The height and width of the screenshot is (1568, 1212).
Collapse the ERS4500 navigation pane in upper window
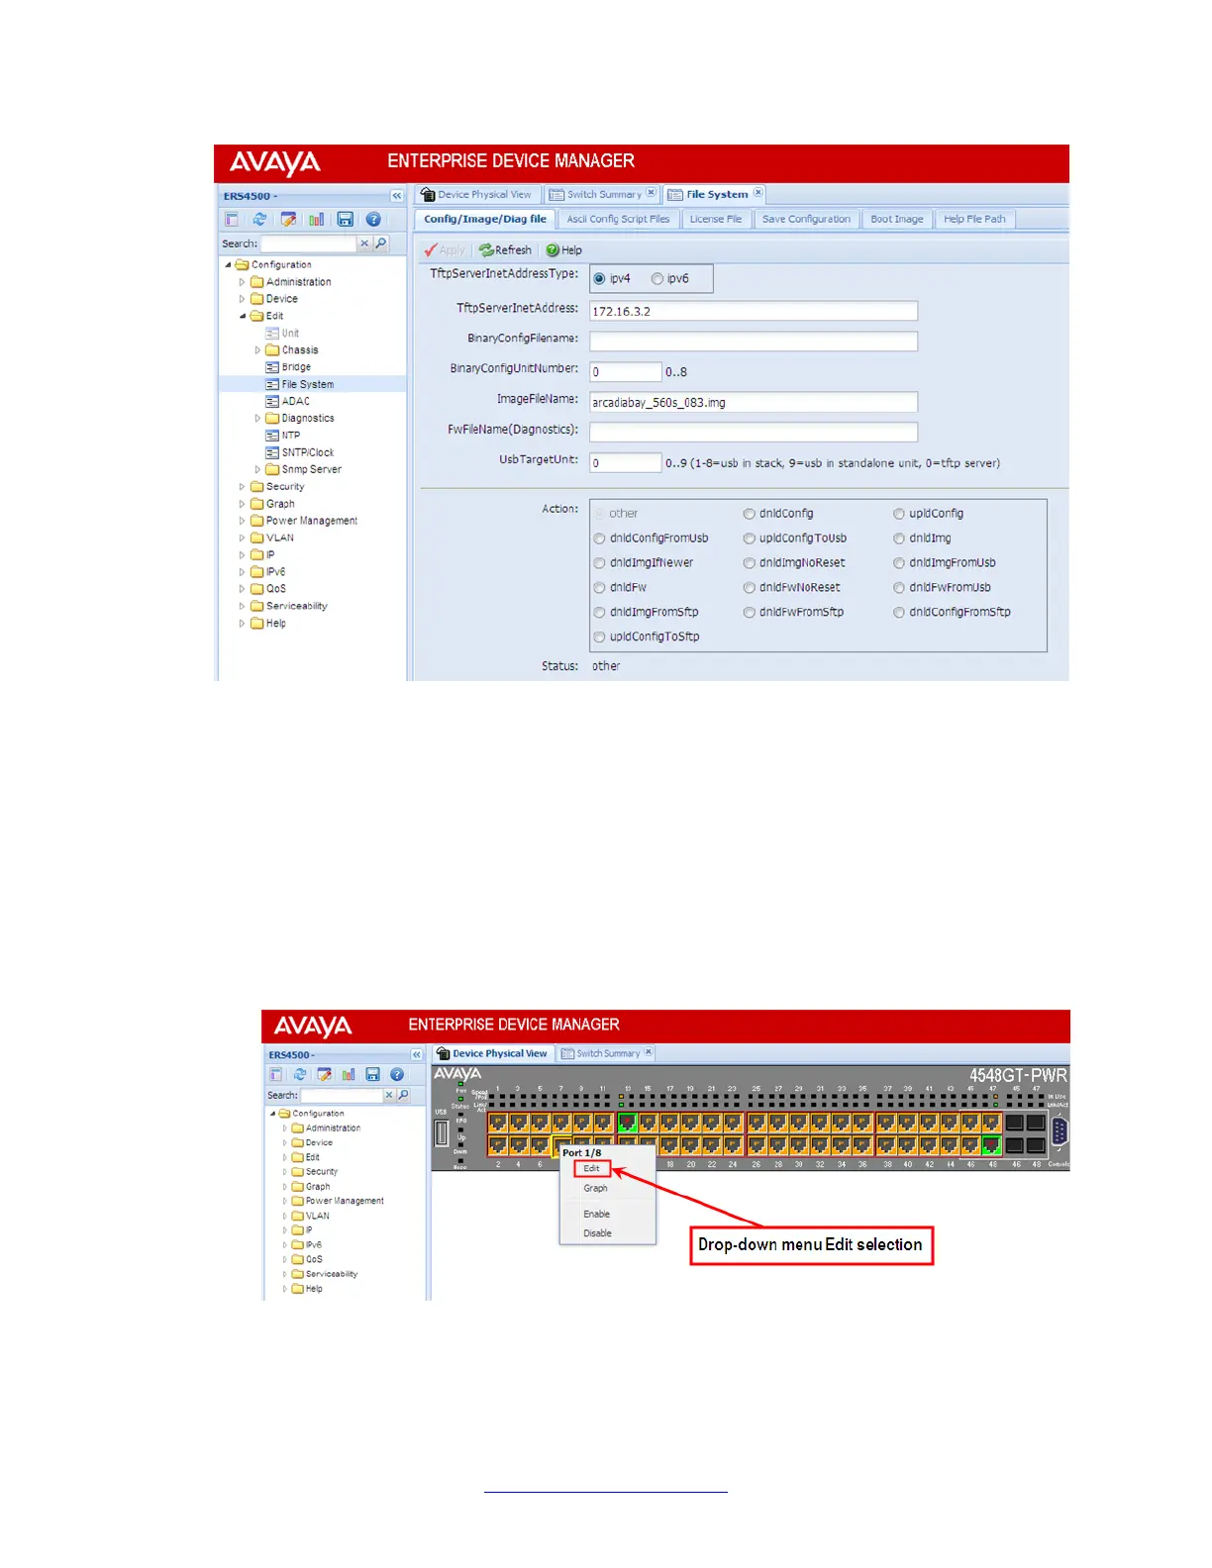pyautogui.click(x=397, y=196)
